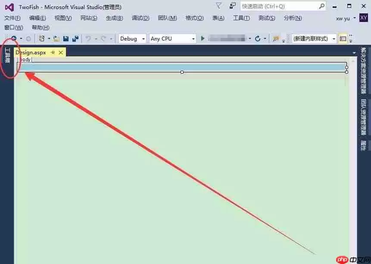This screenshot has width=371, height=264.
Task: Start debugging with the green play icon
Action: [203, 39]
